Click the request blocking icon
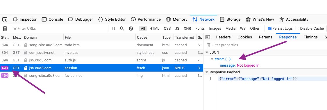The height and width of the screenshot is (110, 327). coord(131,29)
